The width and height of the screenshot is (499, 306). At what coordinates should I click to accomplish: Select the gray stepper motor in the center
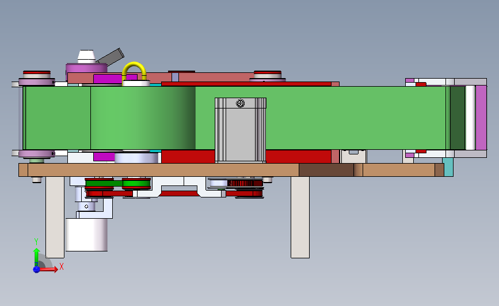tap(241, 130)
